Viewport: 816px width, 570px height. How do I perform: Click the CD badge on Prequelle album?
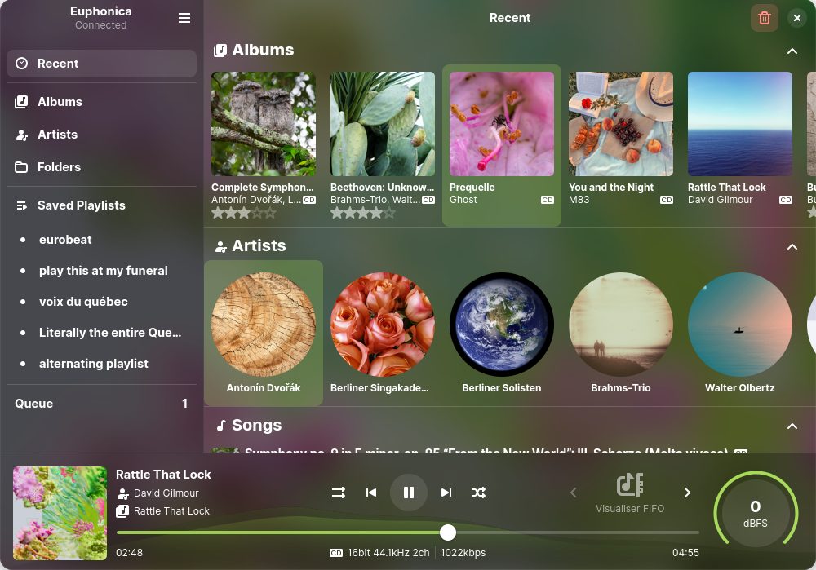[x=548, y=200]
